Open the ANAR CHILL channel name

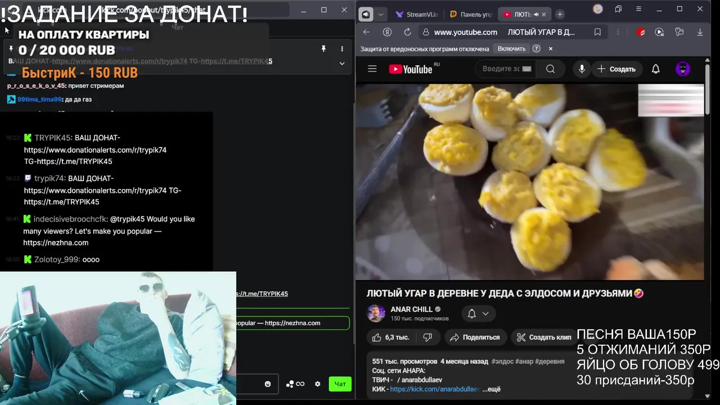[x=412, y=309]
